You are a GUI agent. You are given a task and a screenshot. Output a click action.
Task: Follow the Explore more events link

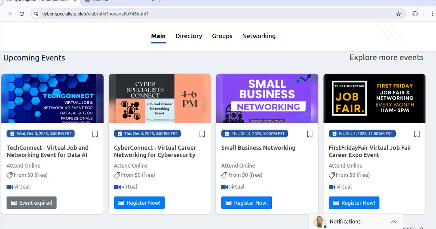click(386, 57)
